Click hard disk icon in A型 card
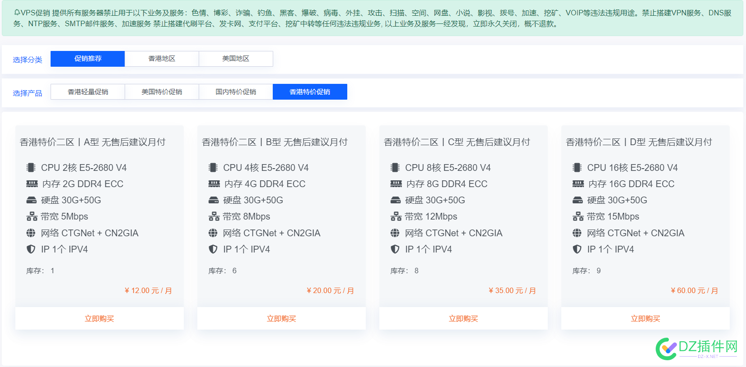 pos(31,200)
